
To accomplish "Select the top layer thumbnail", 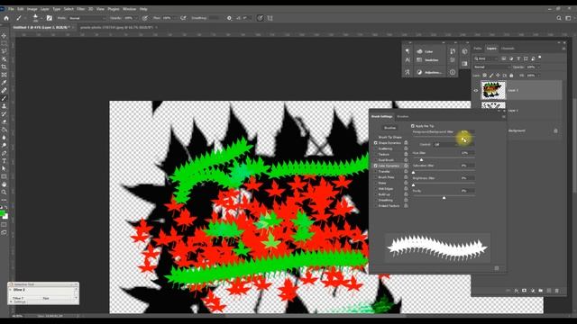I will click(x=493, y=90).
